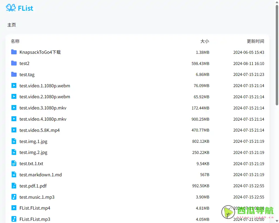Go to the 主页 breadcrumb
Screen dimensions: 279x223
(12, 25)
